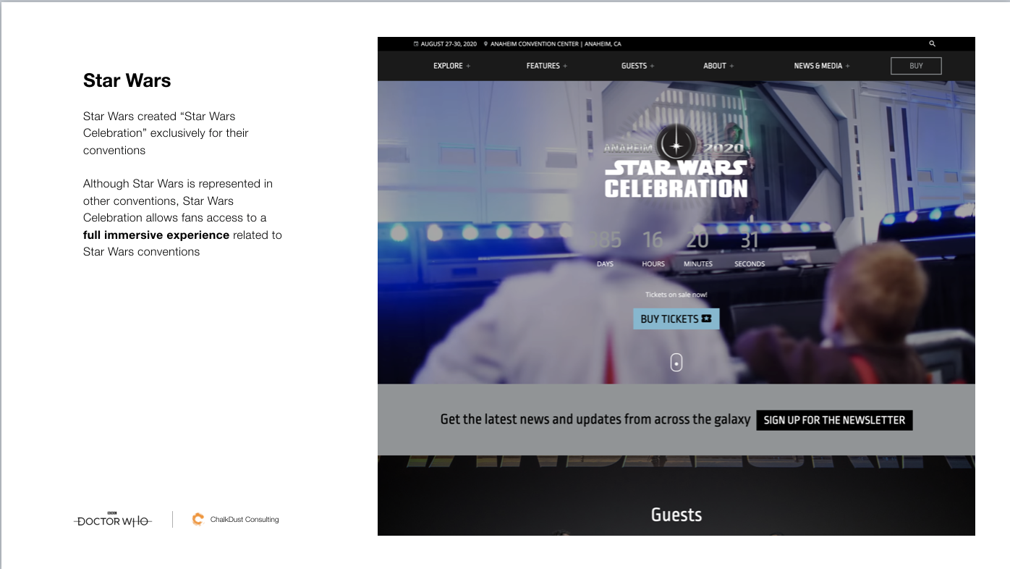Click the 'Tickets on sale now!' text
The width and height of the screenshot is (1010, 569).
[x=676, y=295]
